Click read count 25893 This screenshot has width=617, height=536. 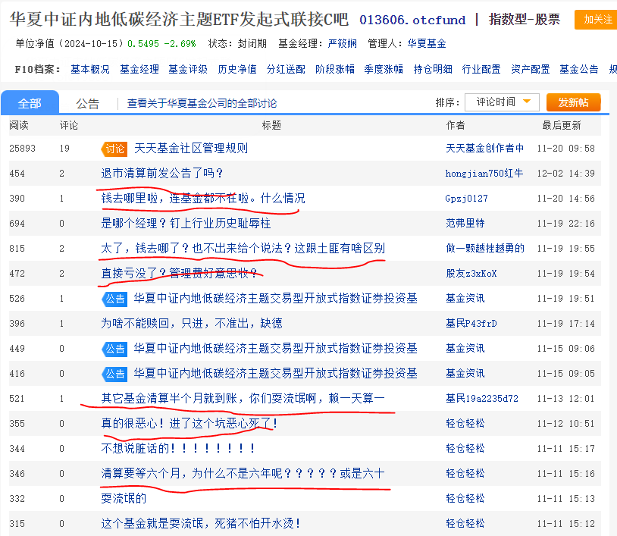click(x=23, y=149)
